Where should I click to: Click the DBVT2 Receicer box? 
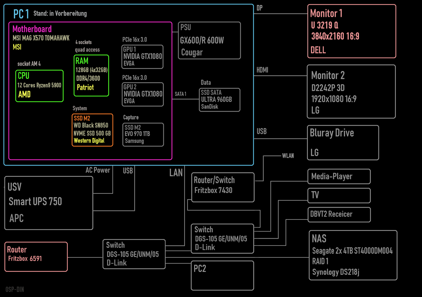tap(339, 214)
